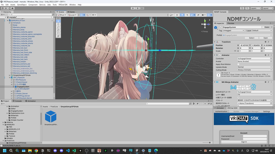Open the Tag Untagged dropdown

[x=233, y=31]
